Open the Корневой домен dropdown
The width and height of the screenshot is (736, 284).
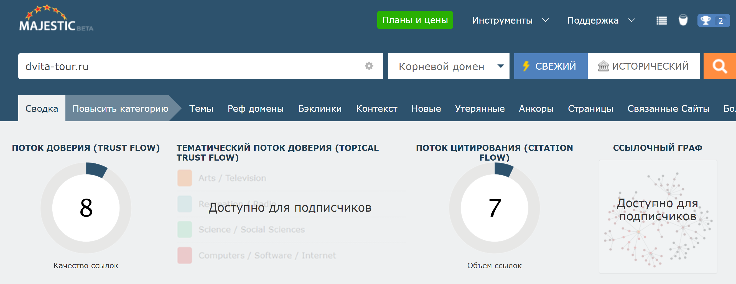click(x=449, y=66)
